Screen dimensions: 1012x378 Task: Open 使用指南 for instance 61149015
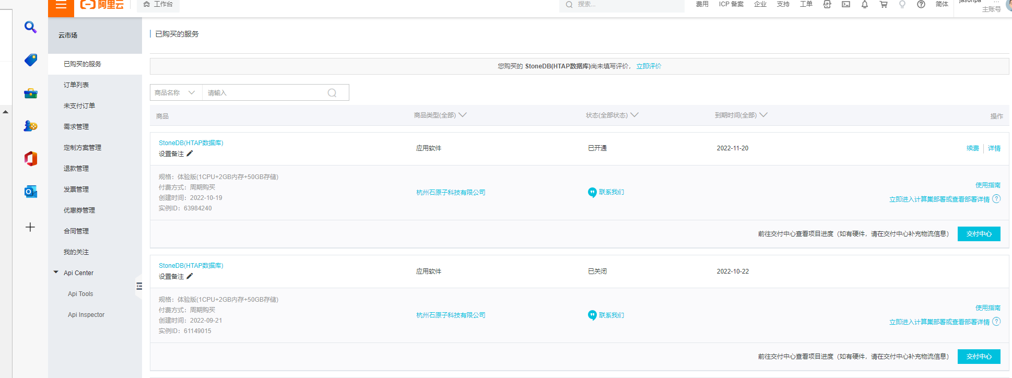pos(988,308)
